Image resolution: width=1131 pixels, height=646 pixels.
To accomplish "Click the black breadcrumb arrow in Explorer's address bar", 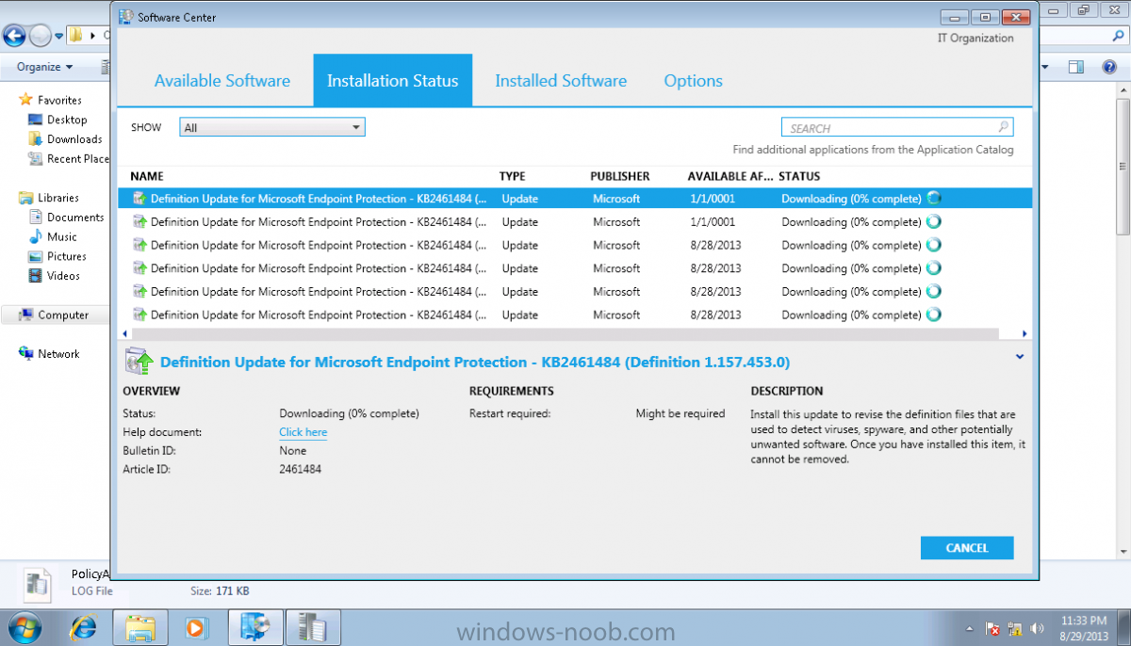I will click(92, 36).
